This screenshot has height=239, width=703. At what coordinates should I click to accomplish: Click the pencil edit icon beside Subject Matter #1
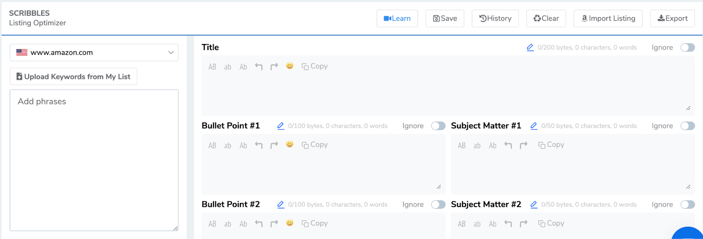click(534, 126)
